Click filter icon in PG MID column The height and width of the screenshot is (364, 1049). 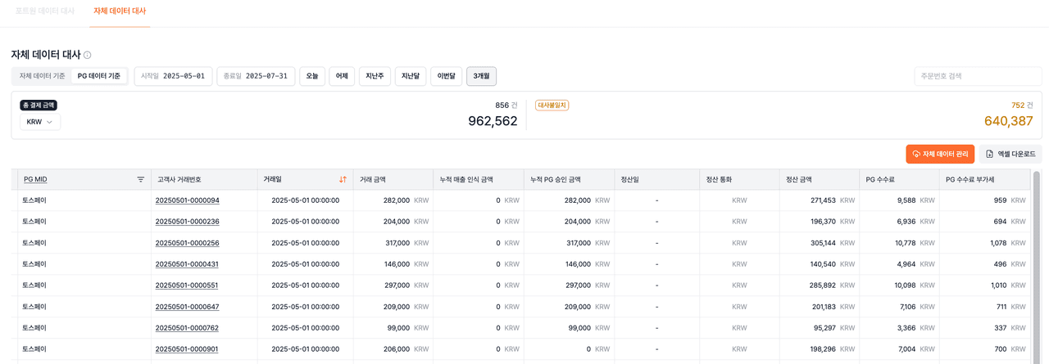[140, 179]
